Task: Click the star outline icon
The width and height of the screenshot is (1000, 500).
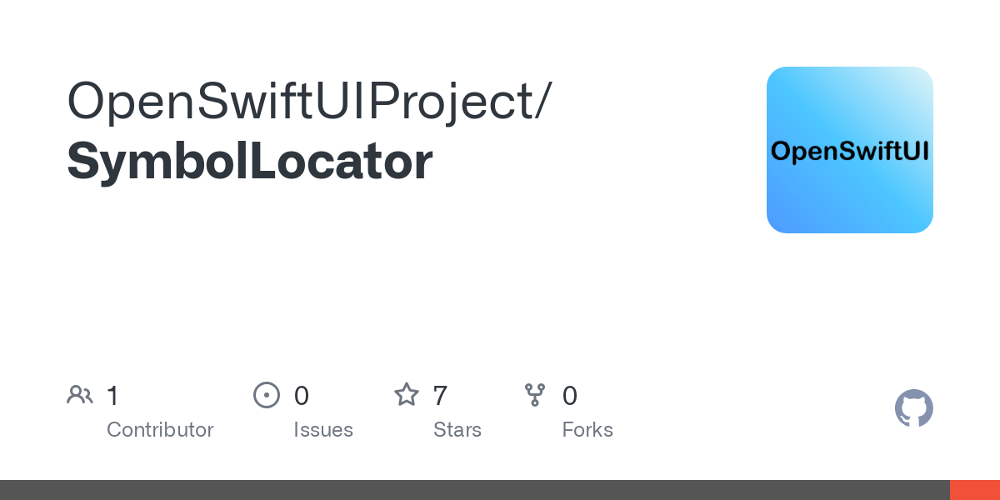Action: (x=407, y=394)
